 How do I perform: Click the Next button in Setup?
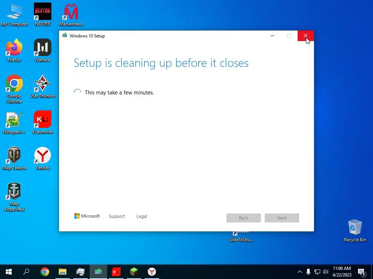pos(282,218)
